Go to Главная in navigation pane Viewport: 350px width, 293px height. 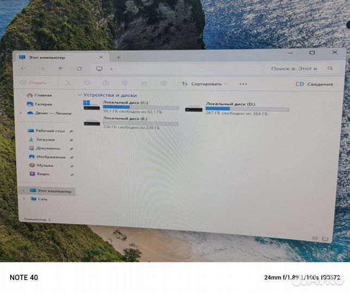pos(43,95)
